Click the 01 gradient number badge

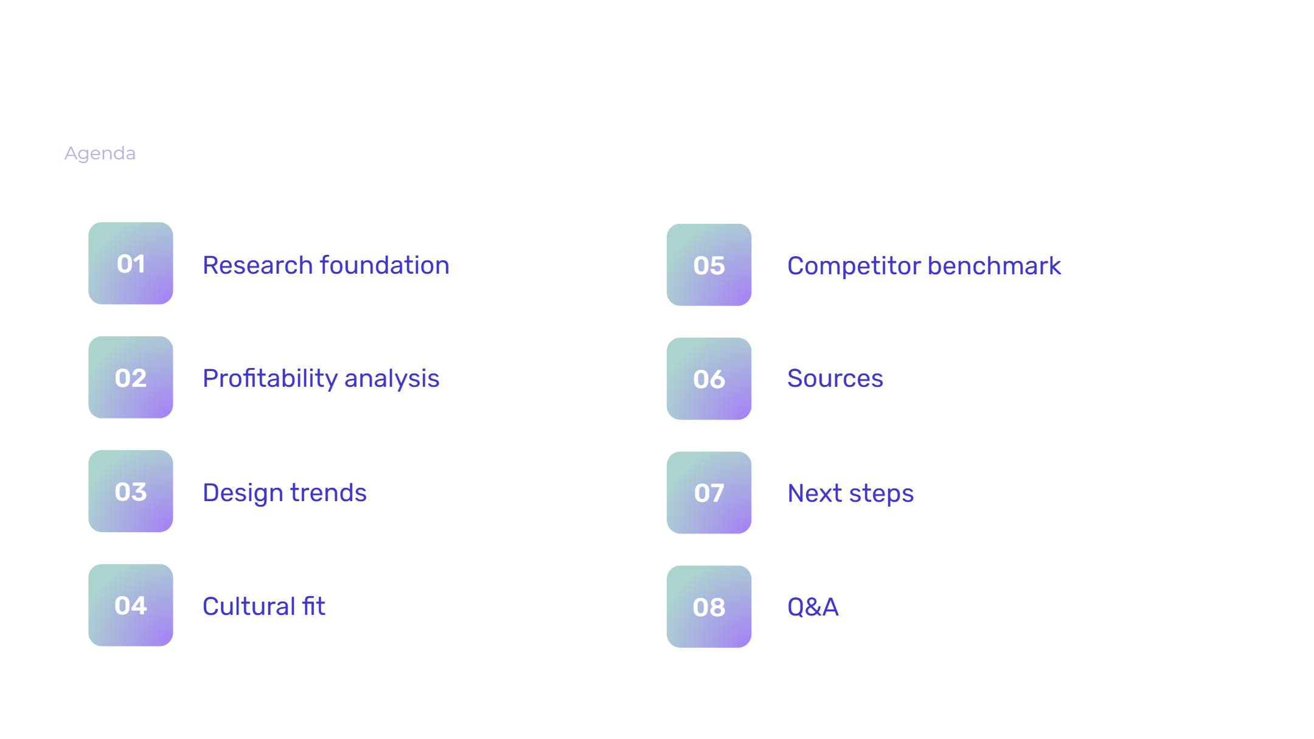131,263
